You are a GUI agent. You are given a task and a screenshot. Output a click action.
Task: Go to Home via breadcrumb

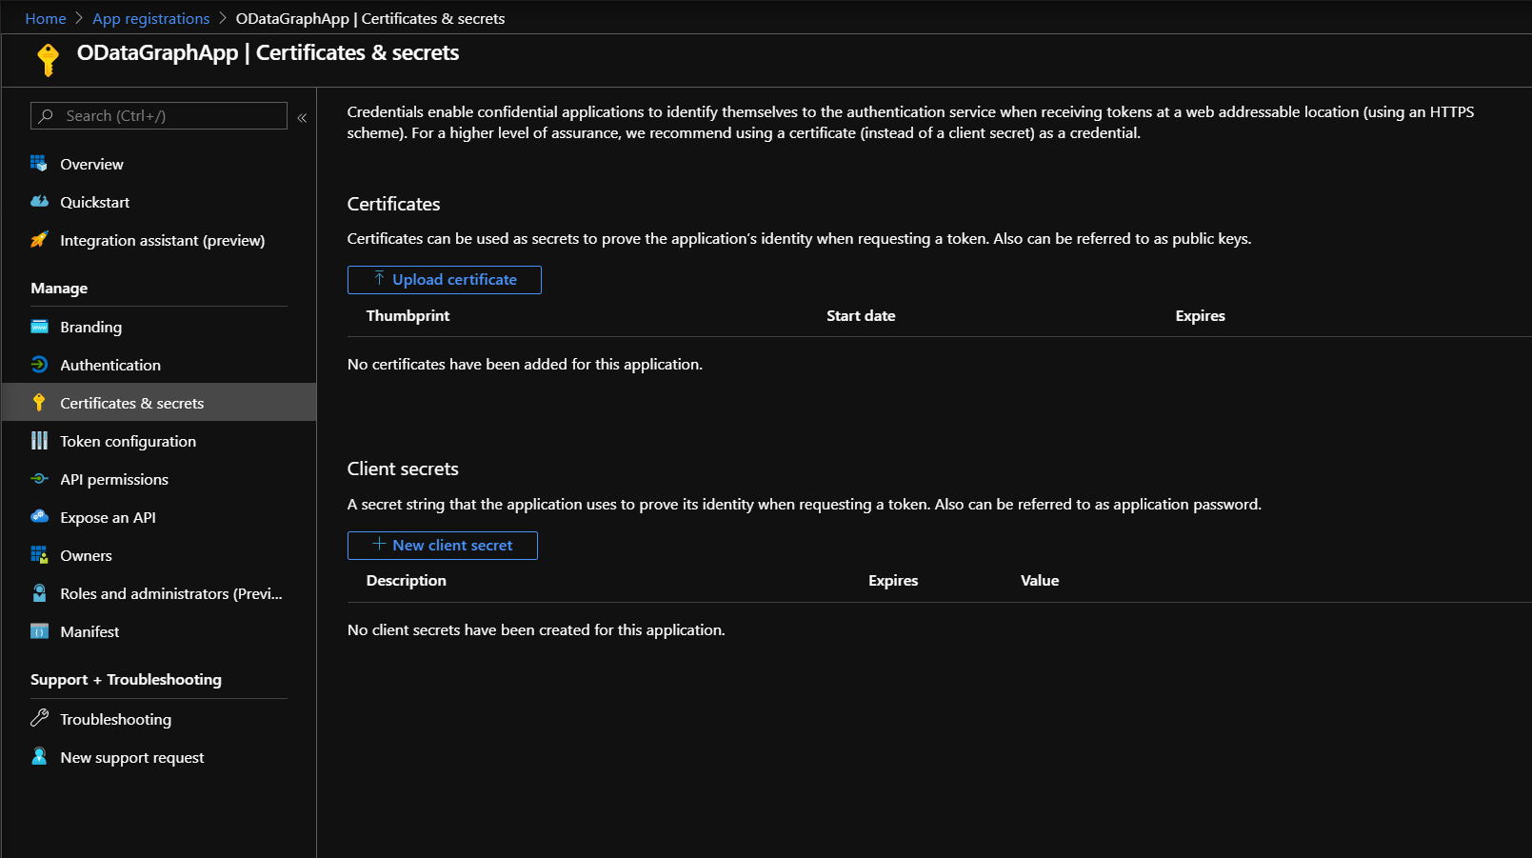[46, 18]
